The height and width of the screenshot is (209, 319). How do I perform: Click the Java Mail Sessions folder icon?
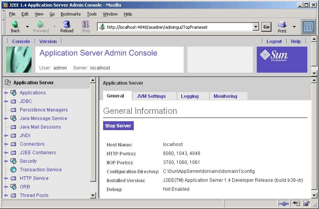pyautogui.click(x=14, y=127)
